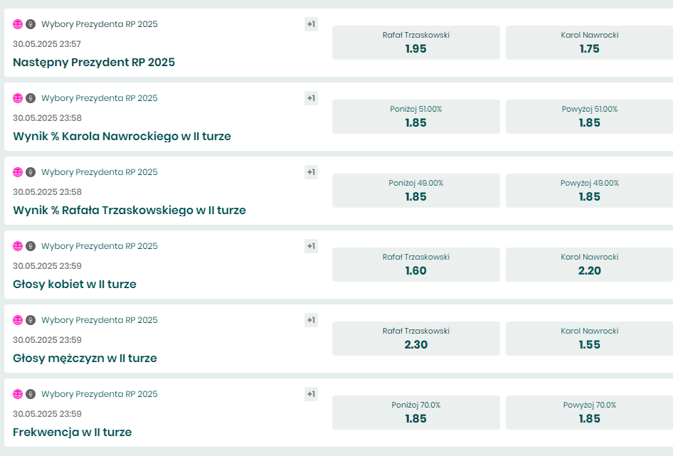Click pink globe icon on Frekwencja row
The height and width of the screenshot is (456, 673).
tap(18, 394)
